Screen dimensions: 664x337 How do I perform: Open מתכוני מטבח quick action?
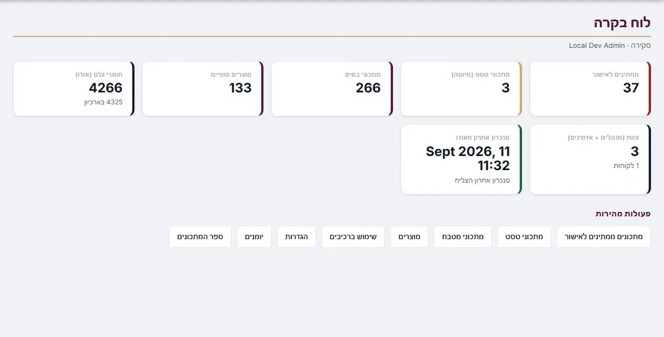(x=463, y=236)
